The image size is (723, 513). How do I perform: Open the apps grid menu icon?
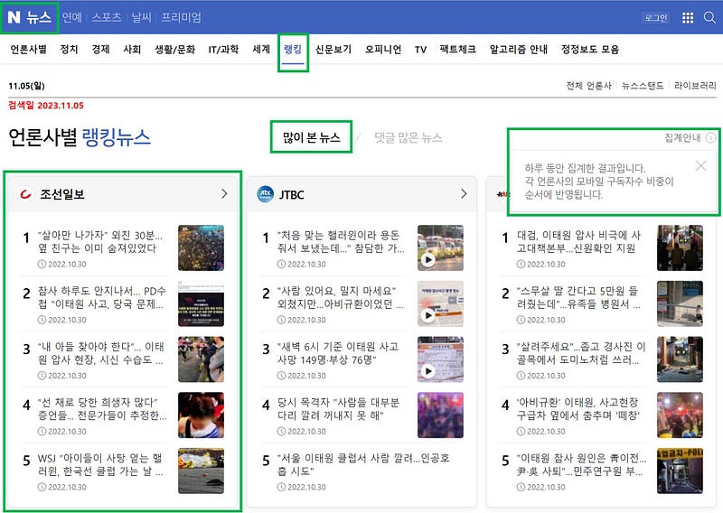[x=687, y=17]
